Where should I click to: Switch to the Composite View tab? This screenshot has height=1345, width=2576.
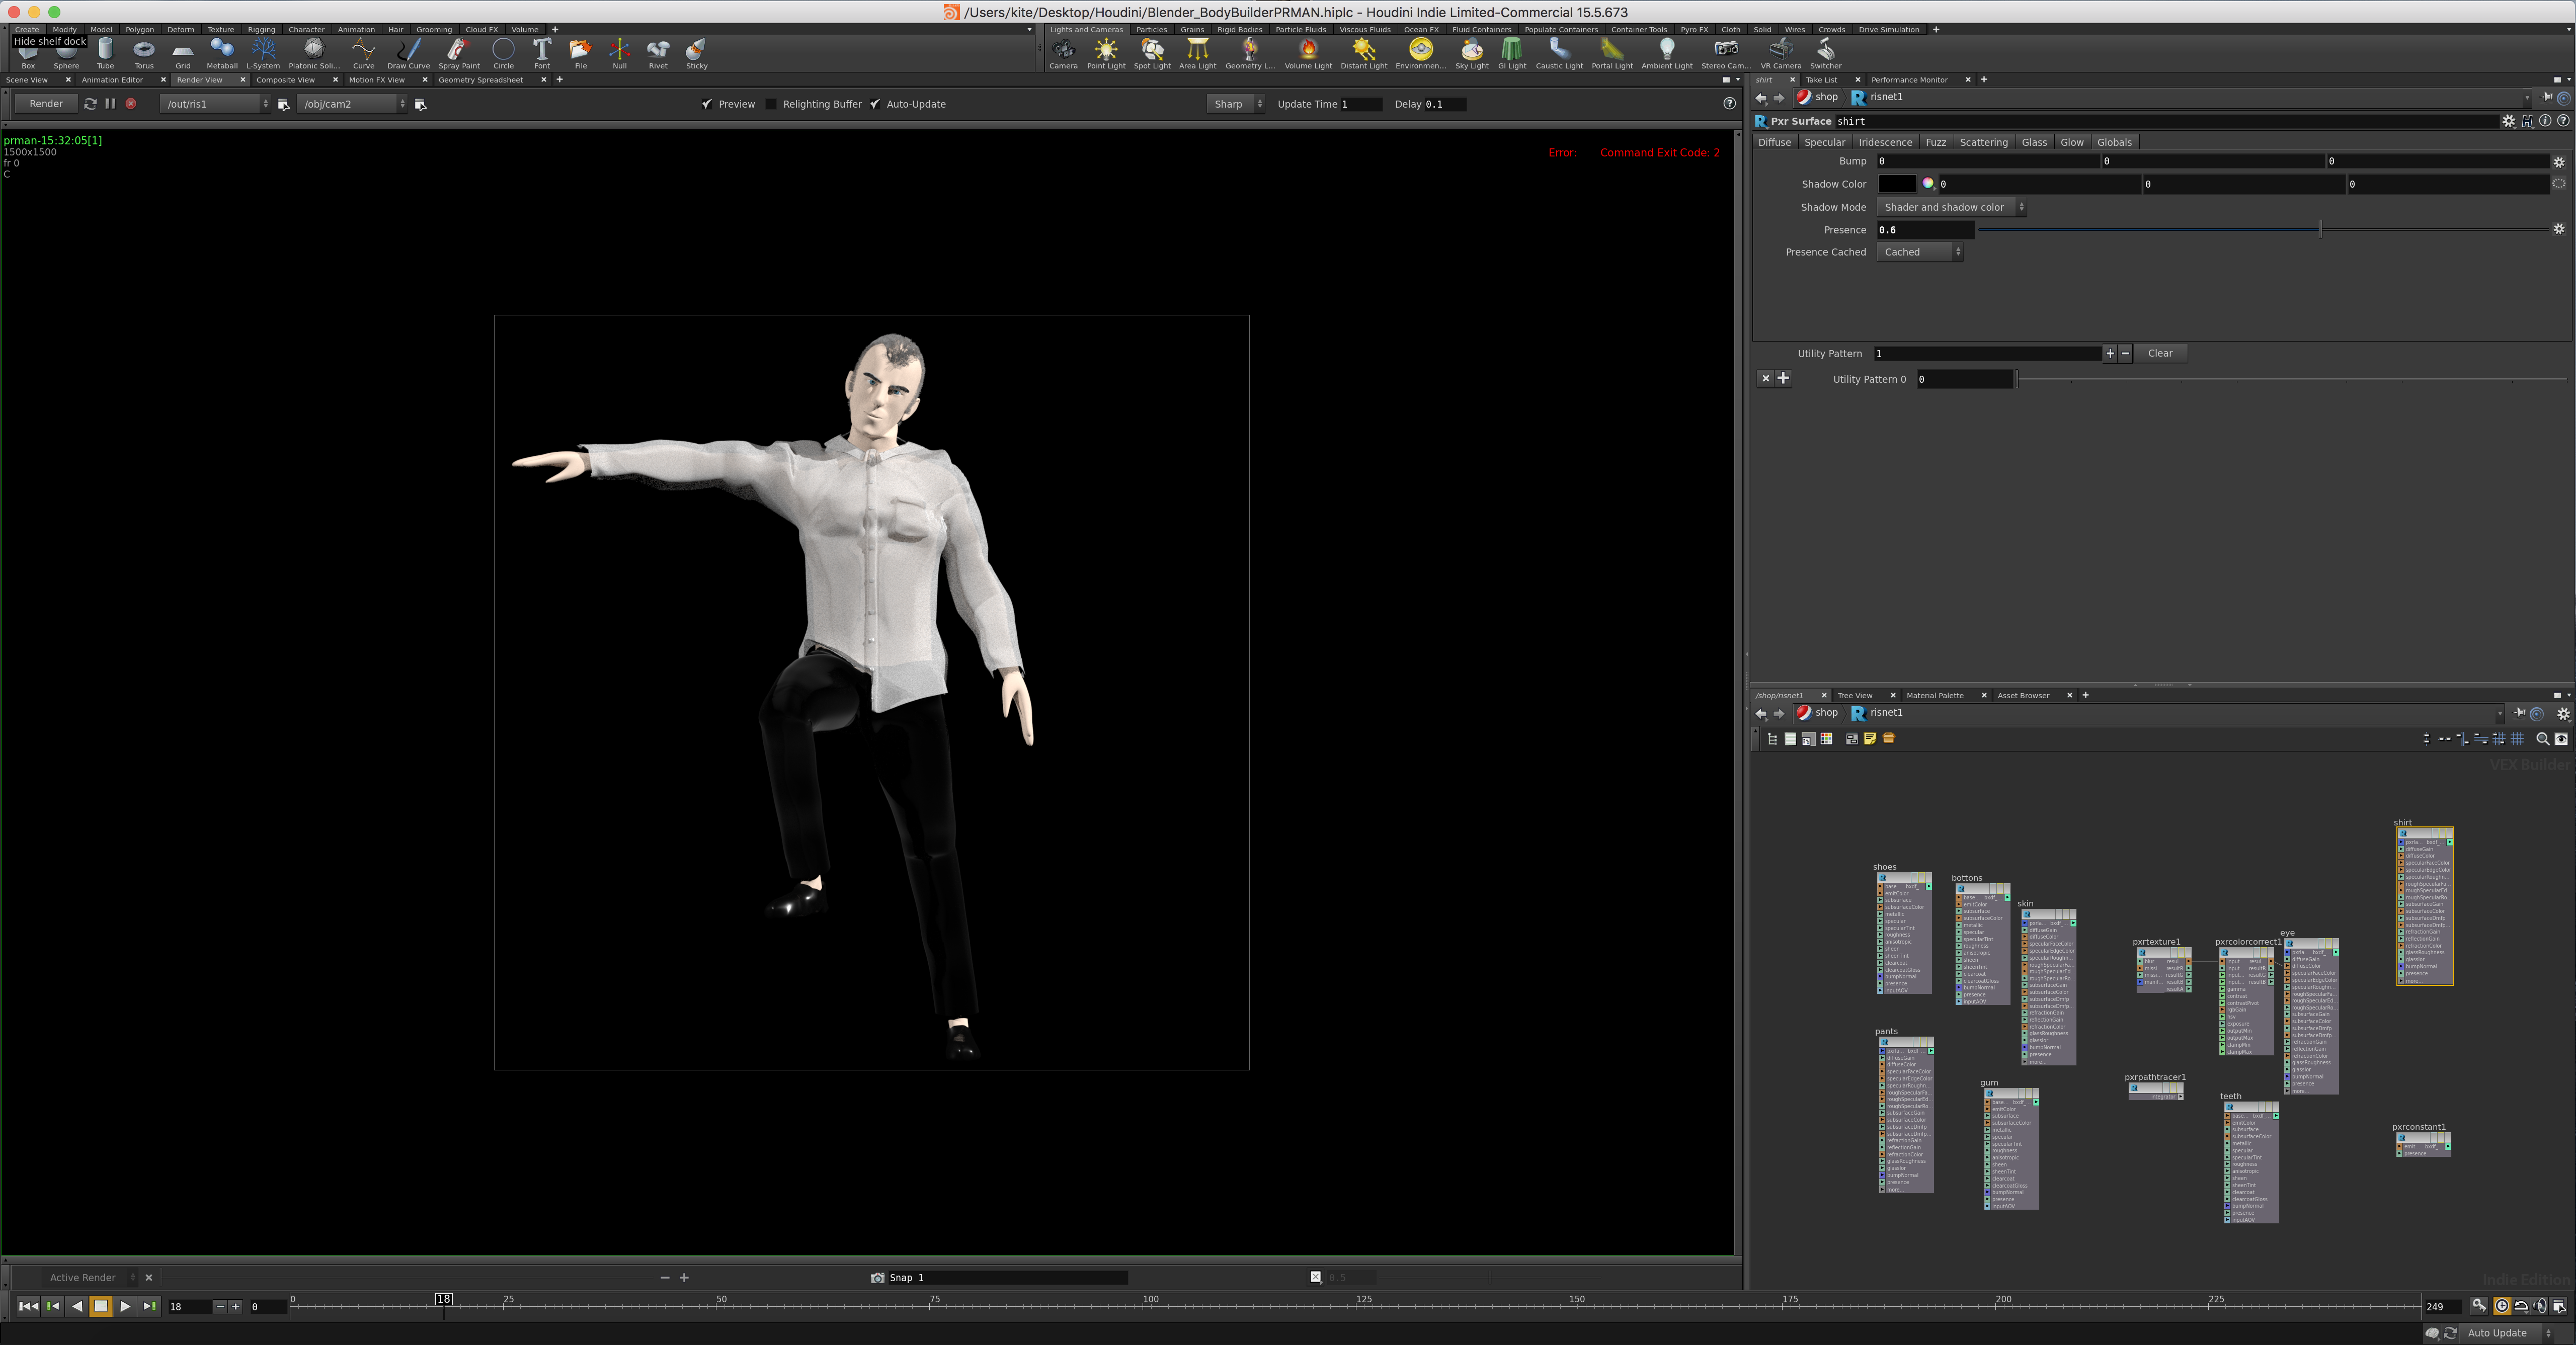[285, 80]
